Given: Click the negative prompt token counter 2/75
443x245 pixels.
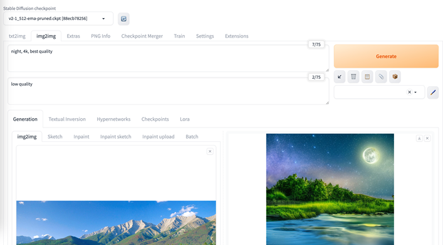Looking at the screenshot, I should point(316,77).
